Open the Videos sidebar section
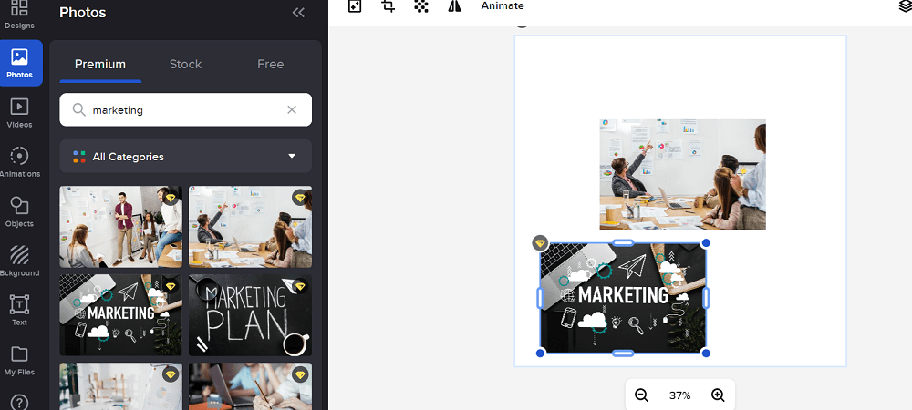 click(x=19, y=113)
